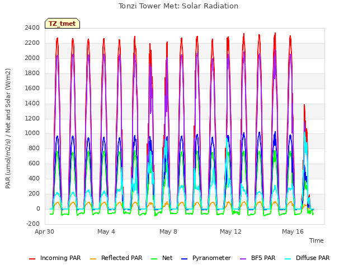The width and height of the screenshot is (358, 269).
Task: Click the blue Pyranometer legend swatch
Action: [x=184, y=259]
